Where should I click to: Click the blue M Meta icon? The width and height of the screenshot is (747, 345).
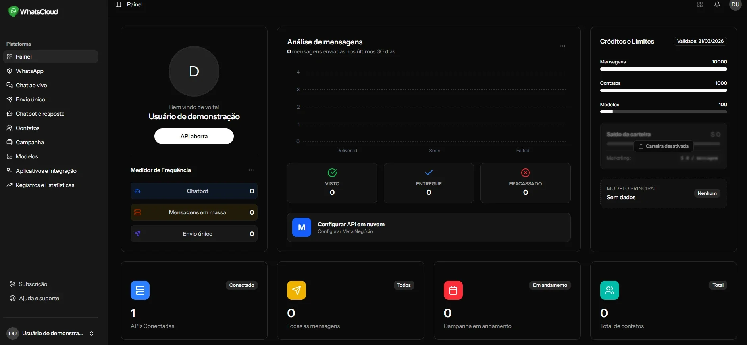[x=302, y=227]
